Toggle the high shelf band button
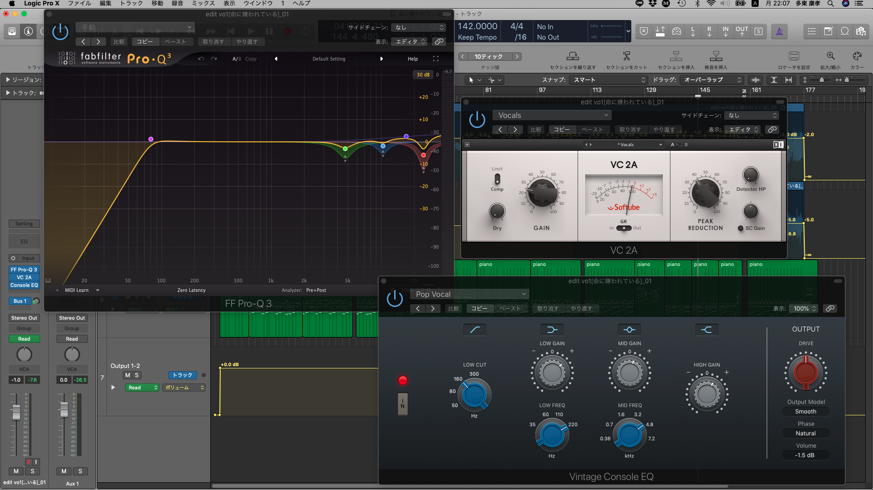Image resolution: width=873 pixels, height=490 pixels. coord(707,330)
